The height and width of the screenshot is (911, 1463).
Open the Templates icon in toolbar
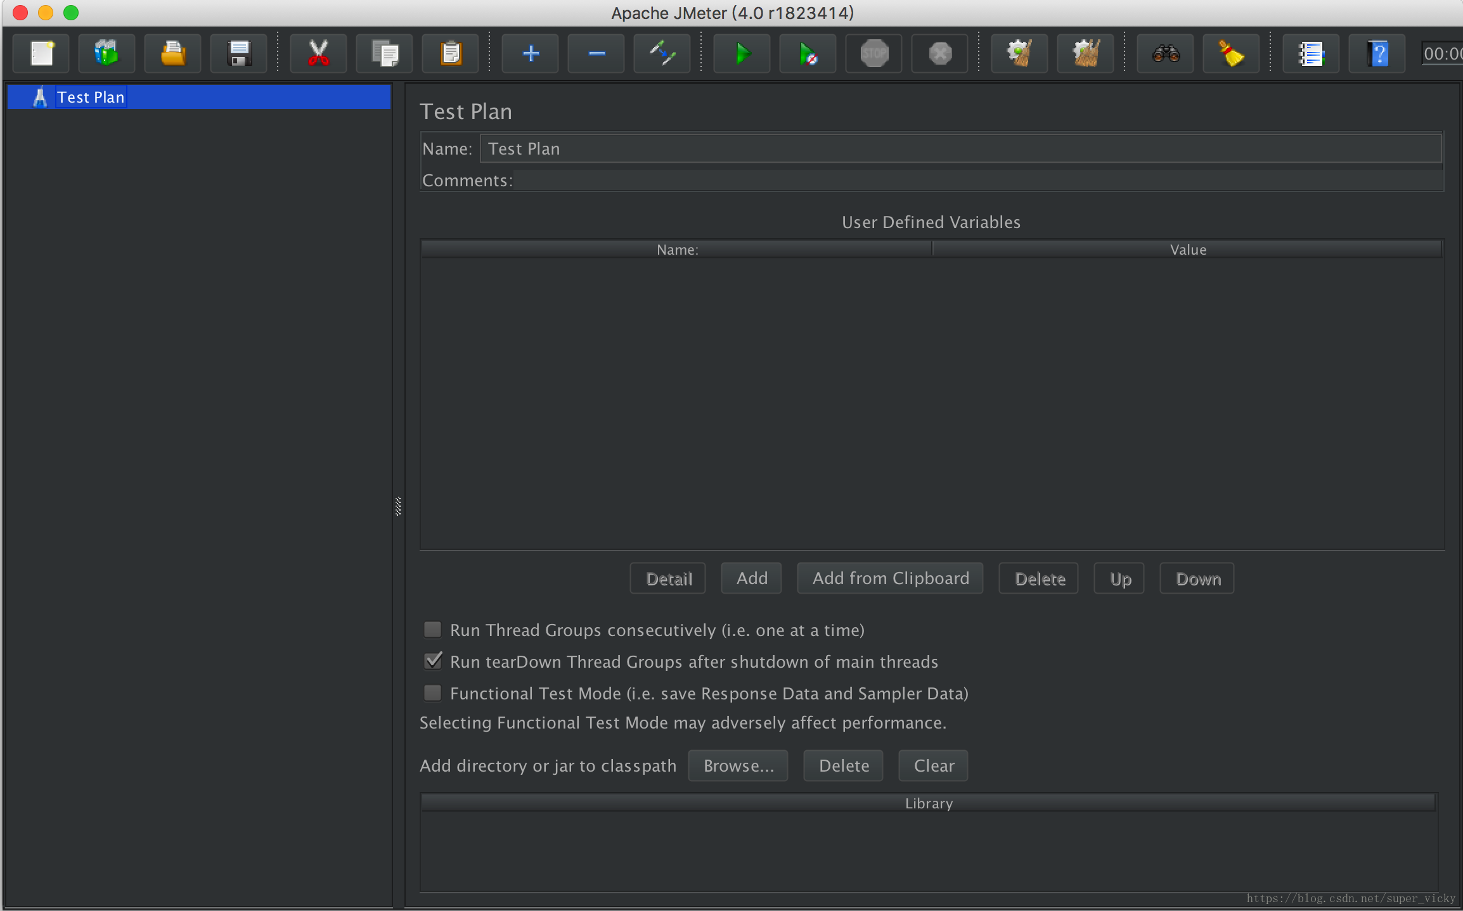click(106, 53)
